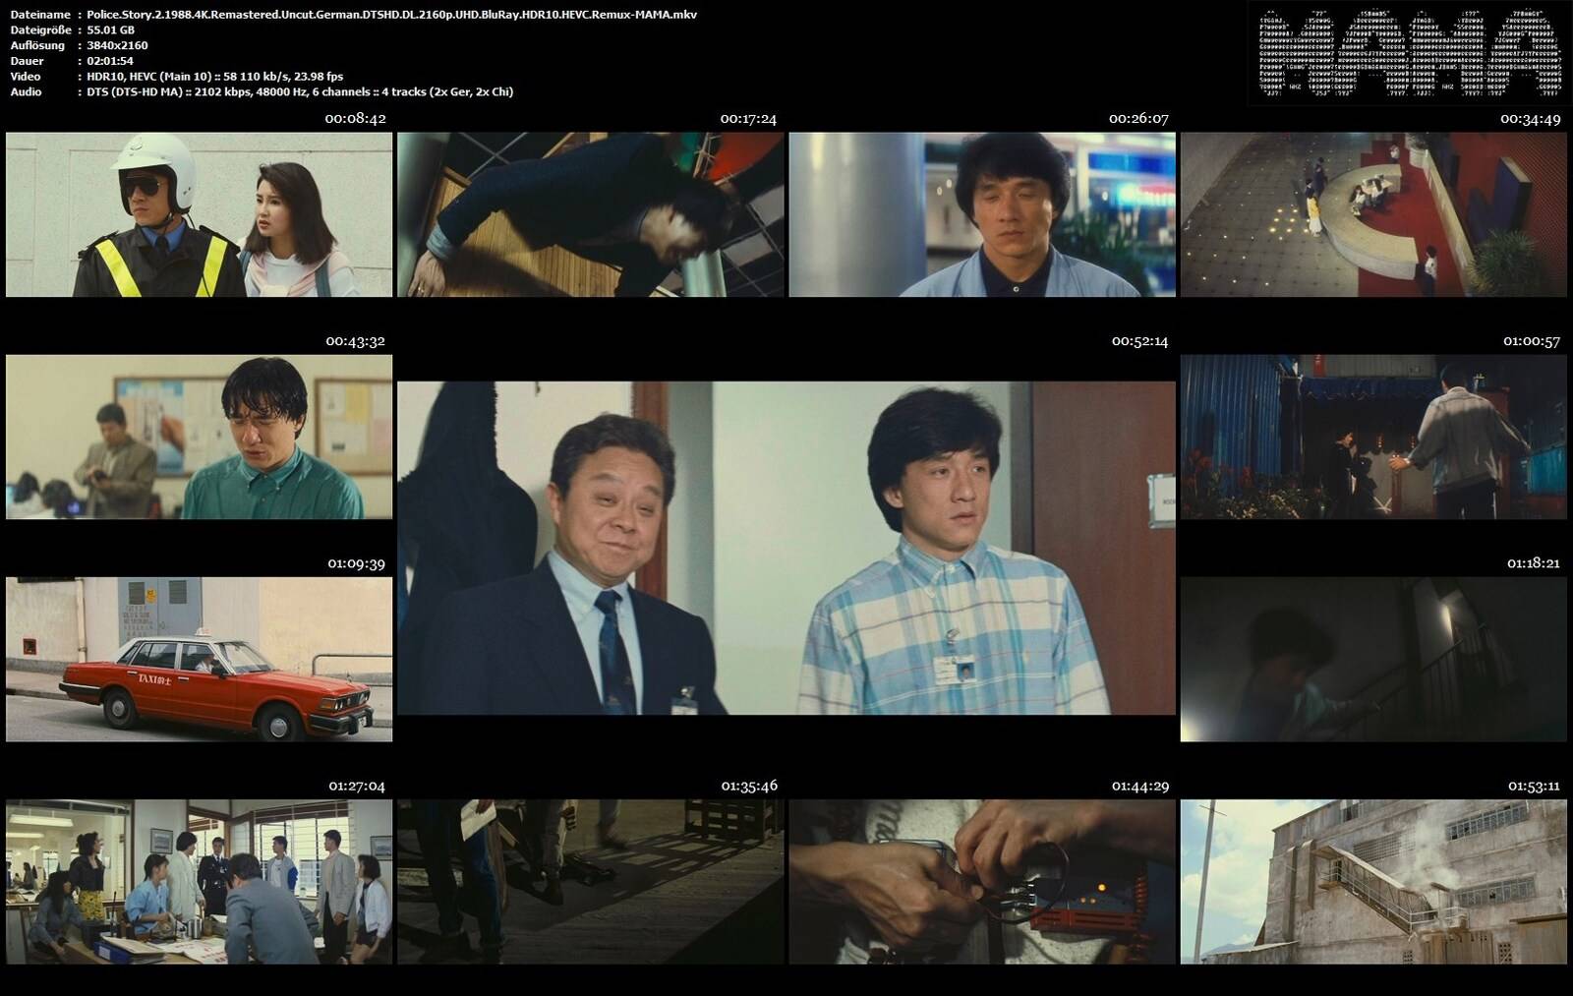Click the police office thumbnail at 01:27:04

pyautogui.click(x=199, y=881)
